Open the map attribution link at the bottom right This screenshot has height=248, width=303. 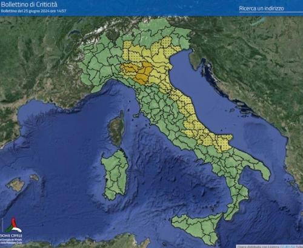270,246
